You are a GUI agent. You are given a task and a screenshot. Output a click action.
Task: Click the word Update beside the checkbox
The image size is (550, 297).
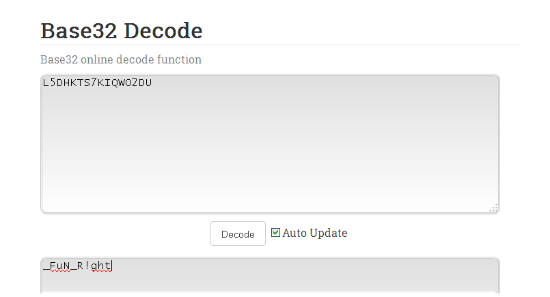(329, 233)
